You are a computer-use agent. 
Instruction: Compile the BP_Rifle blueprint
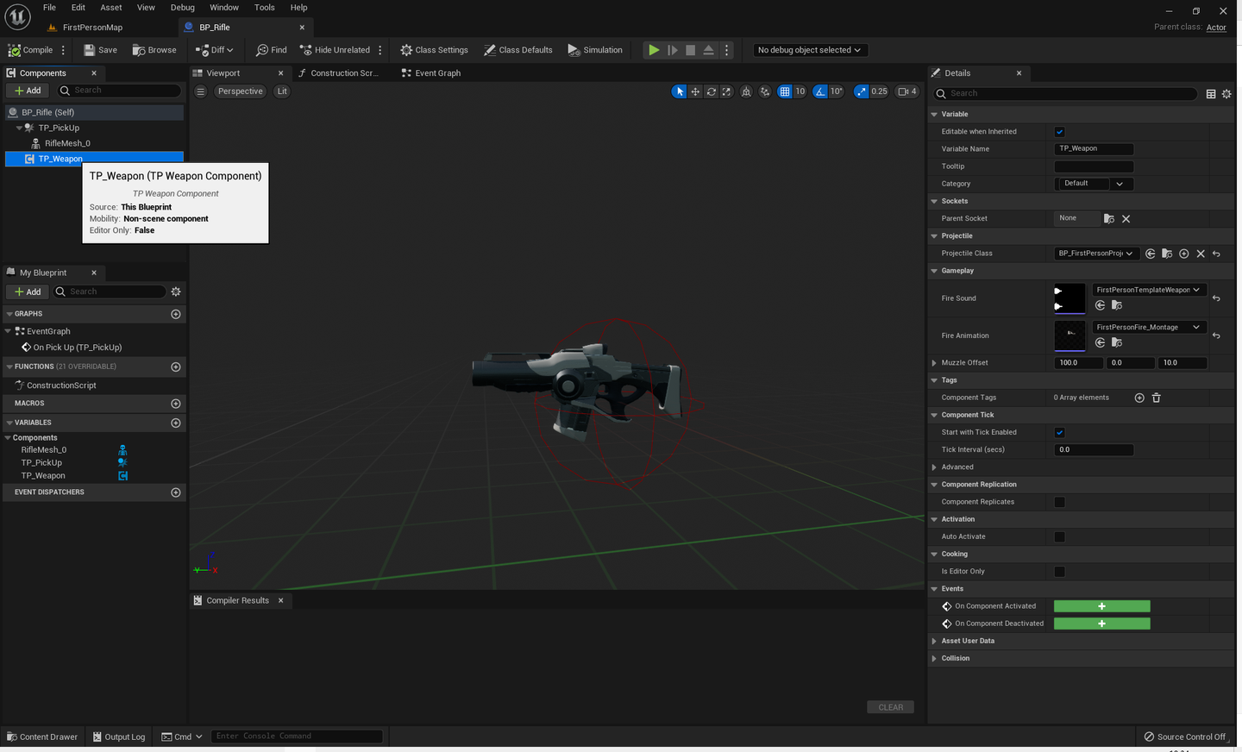click(32, 49)
